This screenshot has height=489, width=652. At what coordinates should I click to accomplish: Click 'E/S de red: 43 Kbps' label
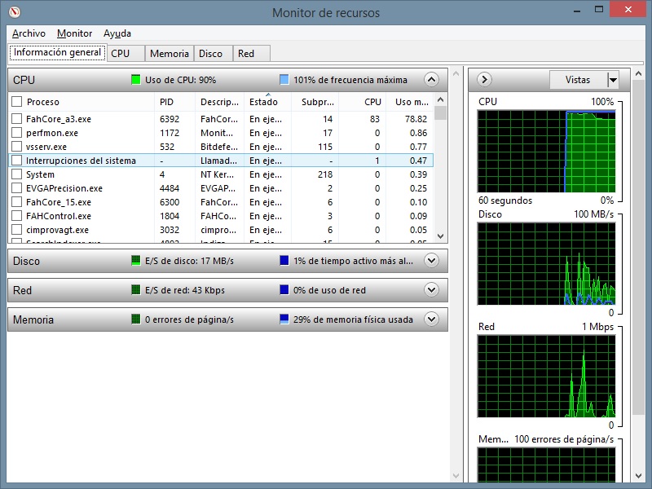[x=185, y=290]
